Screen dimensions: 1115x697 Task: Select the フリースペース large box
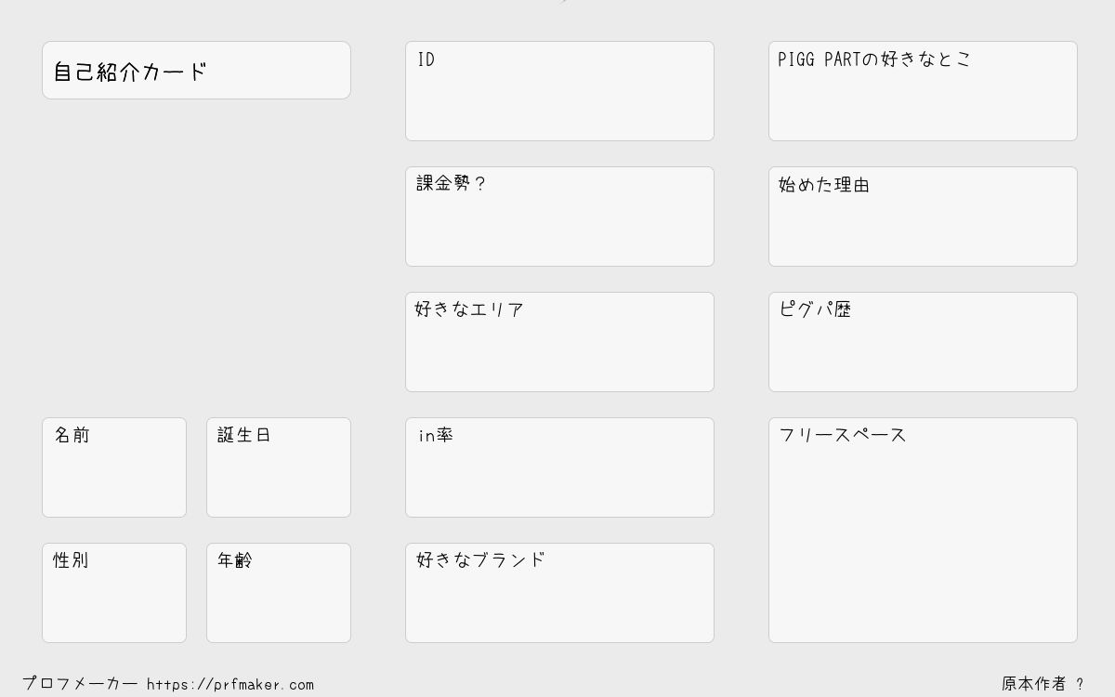pos(923,530)
